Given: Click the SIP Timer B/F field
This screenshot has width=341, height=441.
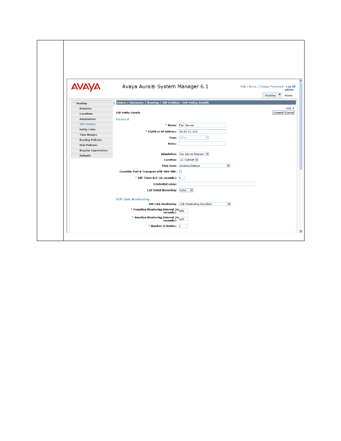Looking at the screenshot, I should coord(182,178).
